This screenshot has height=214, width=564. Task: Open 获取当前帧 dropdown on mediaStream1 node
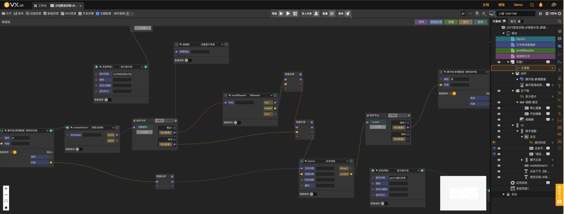tap(103, 128)
